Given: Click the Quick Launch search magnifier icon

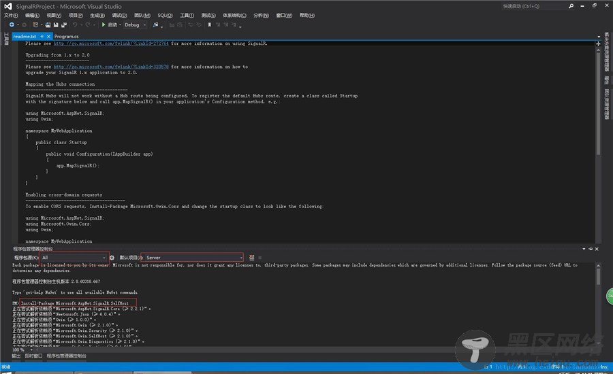Looking at the screenshot, I should (x=571, y=6).
